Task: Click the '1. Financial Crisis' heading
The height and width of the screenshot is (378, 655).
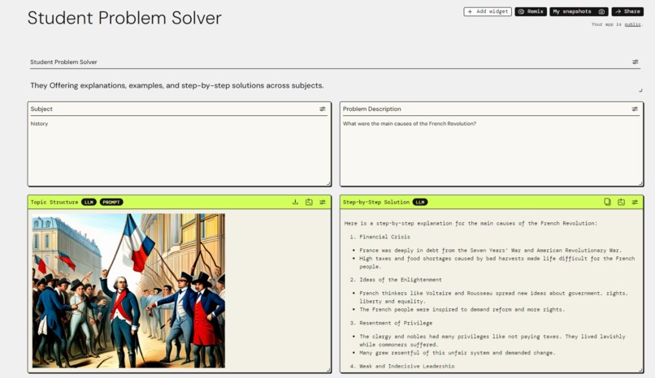Action: click(x=380, y=237)
